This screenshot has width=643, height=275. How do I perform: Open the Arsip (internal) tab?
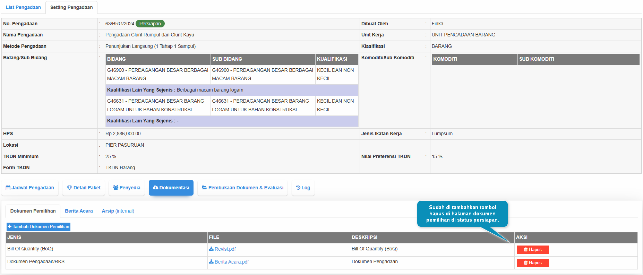[x=118, y=211]
